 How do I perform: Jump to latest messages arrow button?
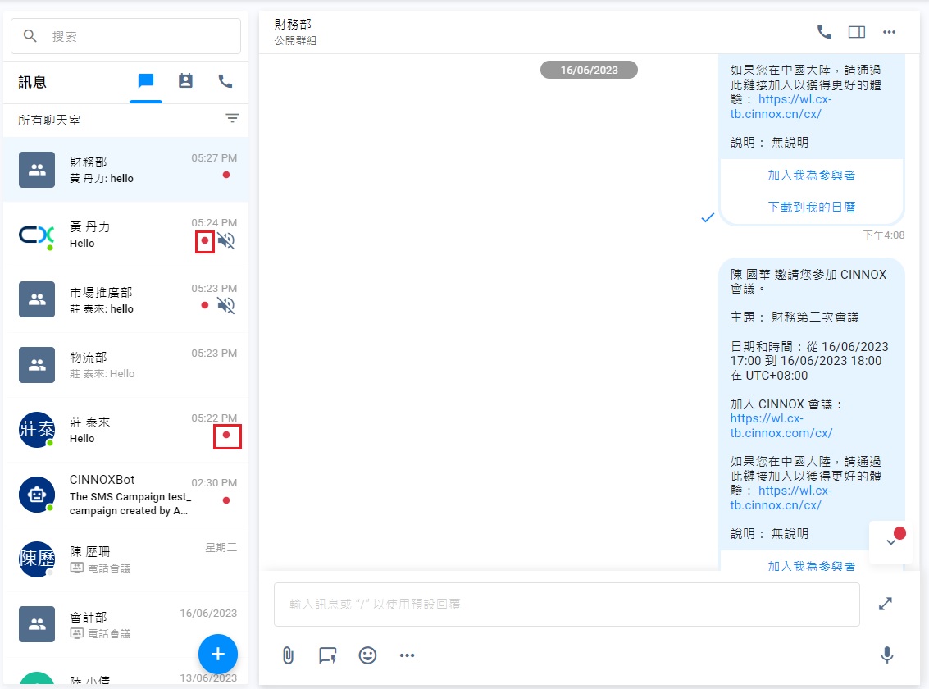coord(890,542)
